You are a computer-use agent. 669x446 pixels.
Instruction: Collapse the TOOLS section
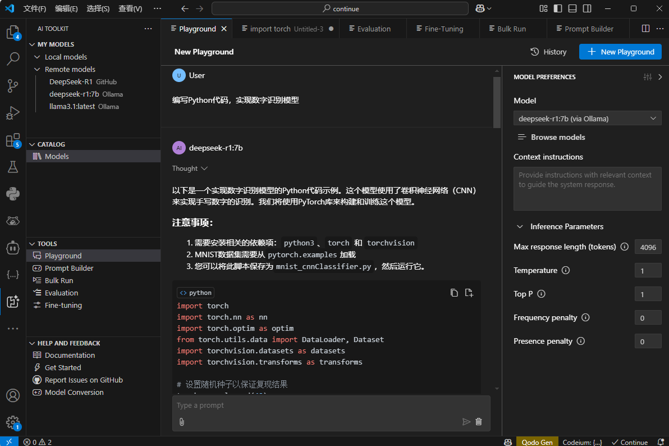32,244
